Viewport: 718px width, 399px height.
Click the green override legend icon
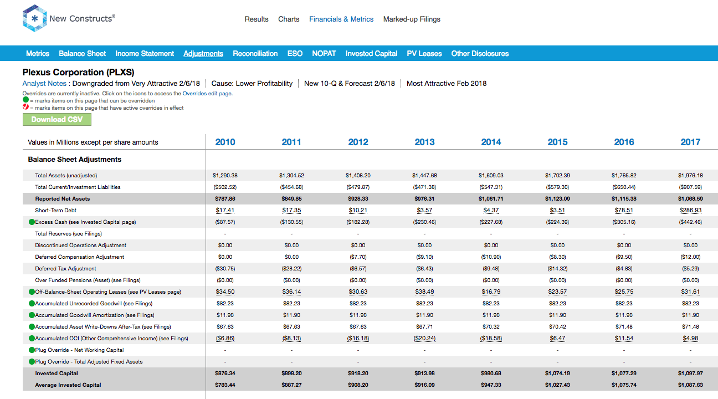[25, 100]
